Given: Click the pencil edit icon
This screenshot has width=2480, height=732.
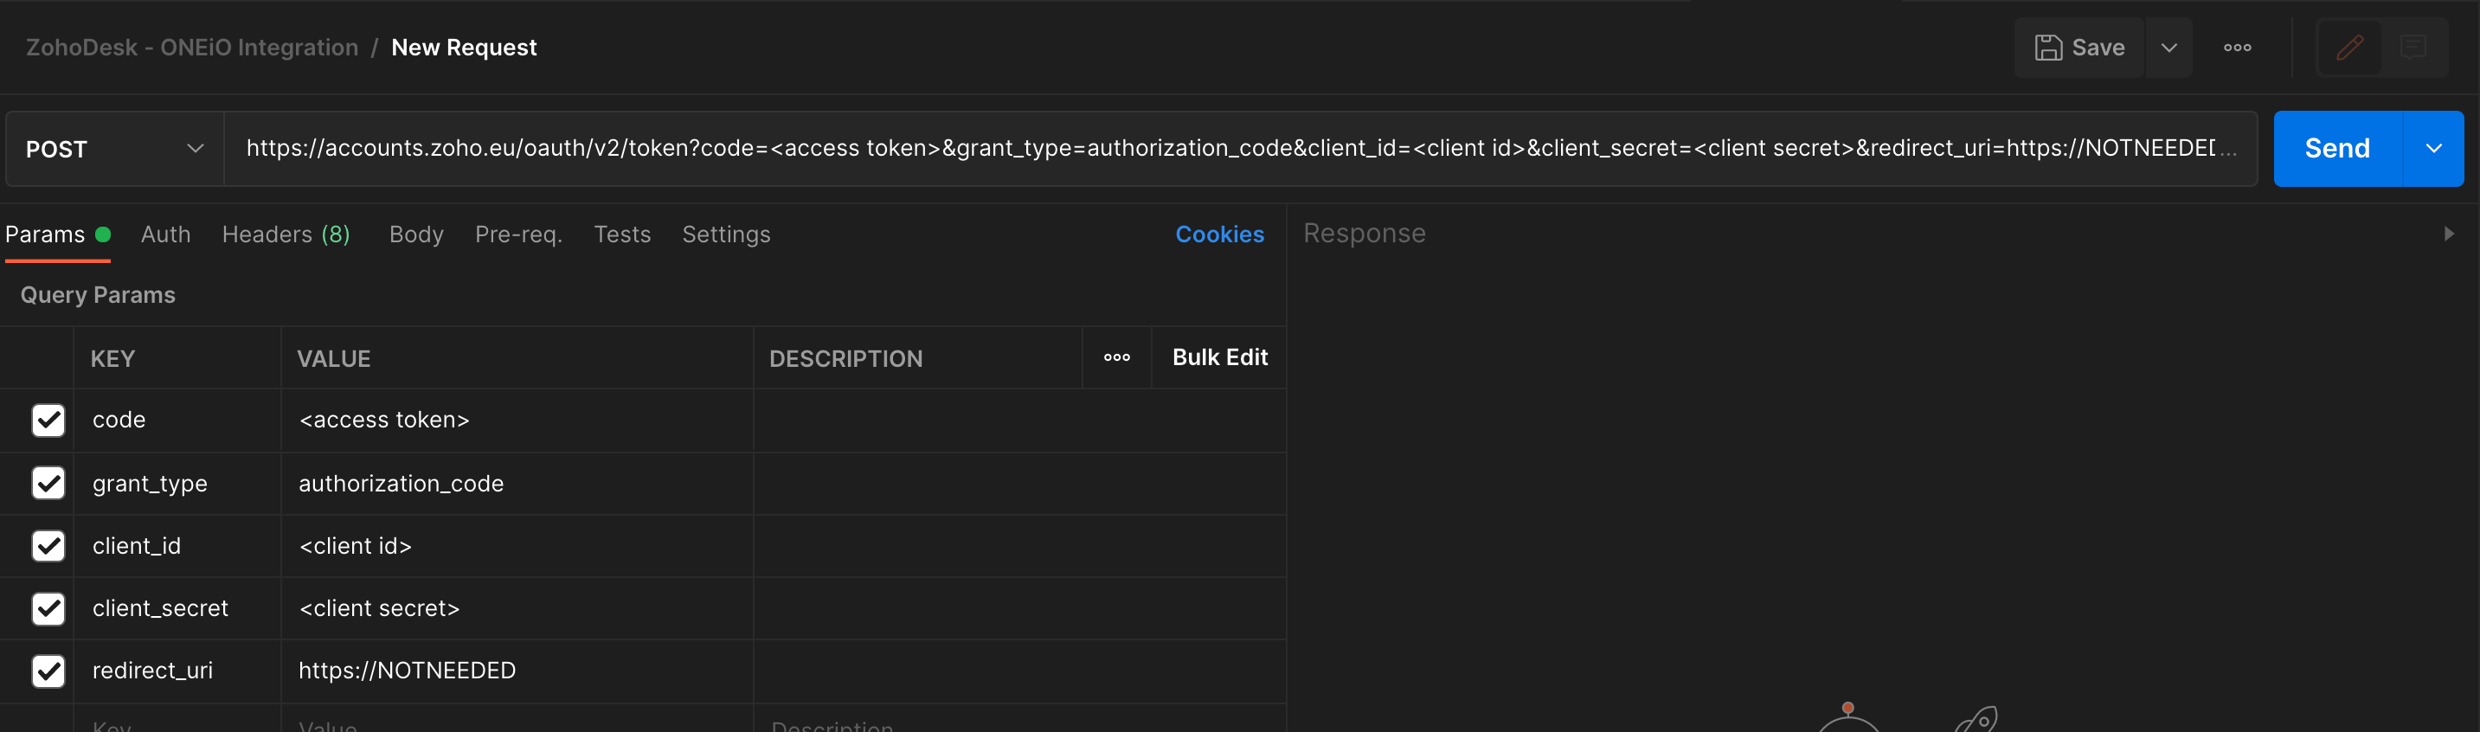Looking at the screenshot, I should (x=2349, y=48).
